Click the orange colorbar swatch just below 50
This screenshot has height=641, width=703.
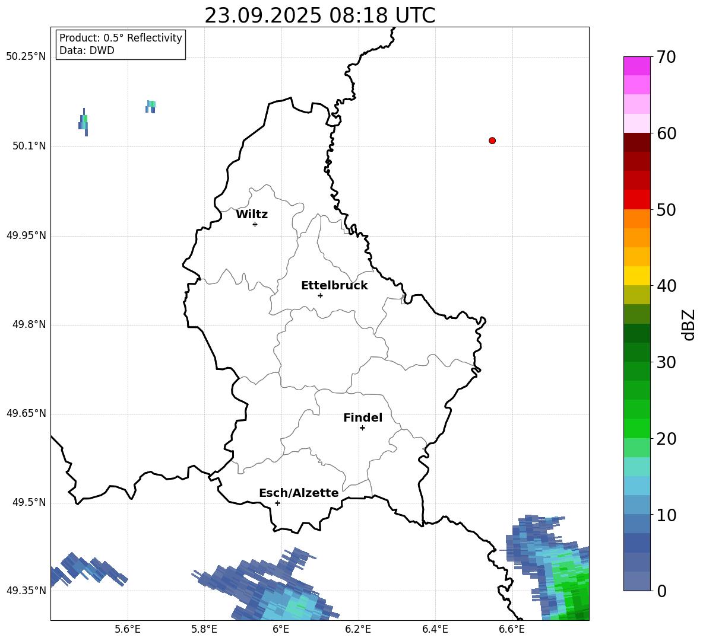637,219
